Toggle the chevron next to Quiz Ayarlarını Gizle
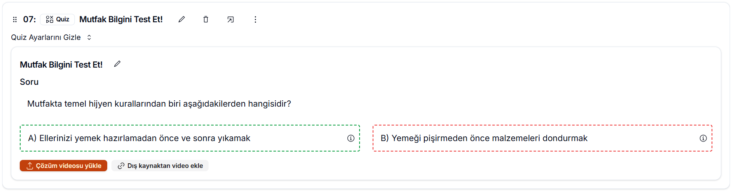733x191 pixels. [x=89, y=37]
